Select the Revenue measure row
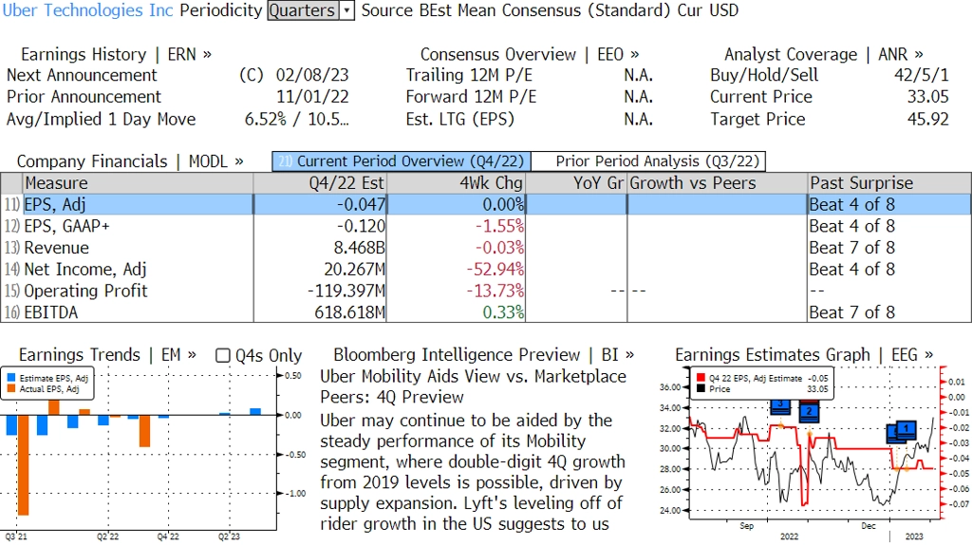The image size is (972, 545). coord(486,248)
